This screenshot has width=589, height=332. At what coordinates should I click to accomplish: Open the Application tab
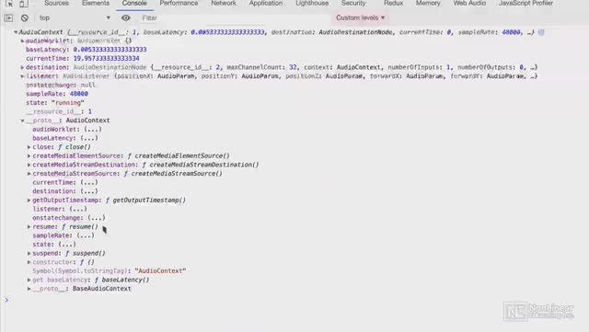point(266,4)
